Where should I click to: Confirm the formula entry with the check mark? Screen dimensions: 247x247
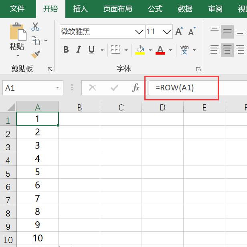(x=114, y=88)
